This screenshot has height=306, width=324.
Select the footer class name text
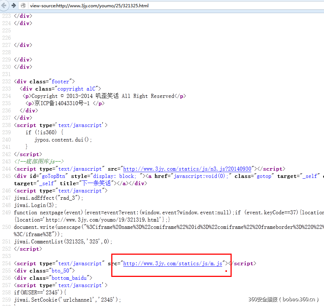[60, 81]
